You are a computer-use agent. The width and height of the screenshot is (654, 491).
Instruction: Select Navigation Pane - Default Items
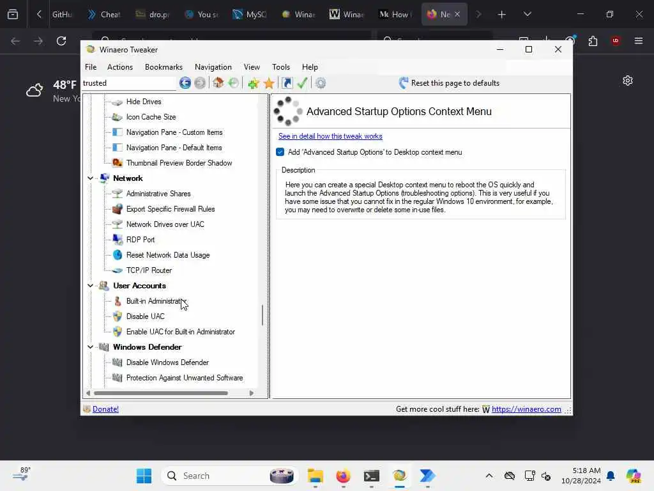pos(174,148)
